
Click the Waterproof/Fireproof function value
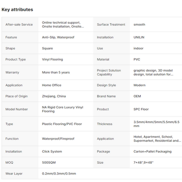click(58, 139)
